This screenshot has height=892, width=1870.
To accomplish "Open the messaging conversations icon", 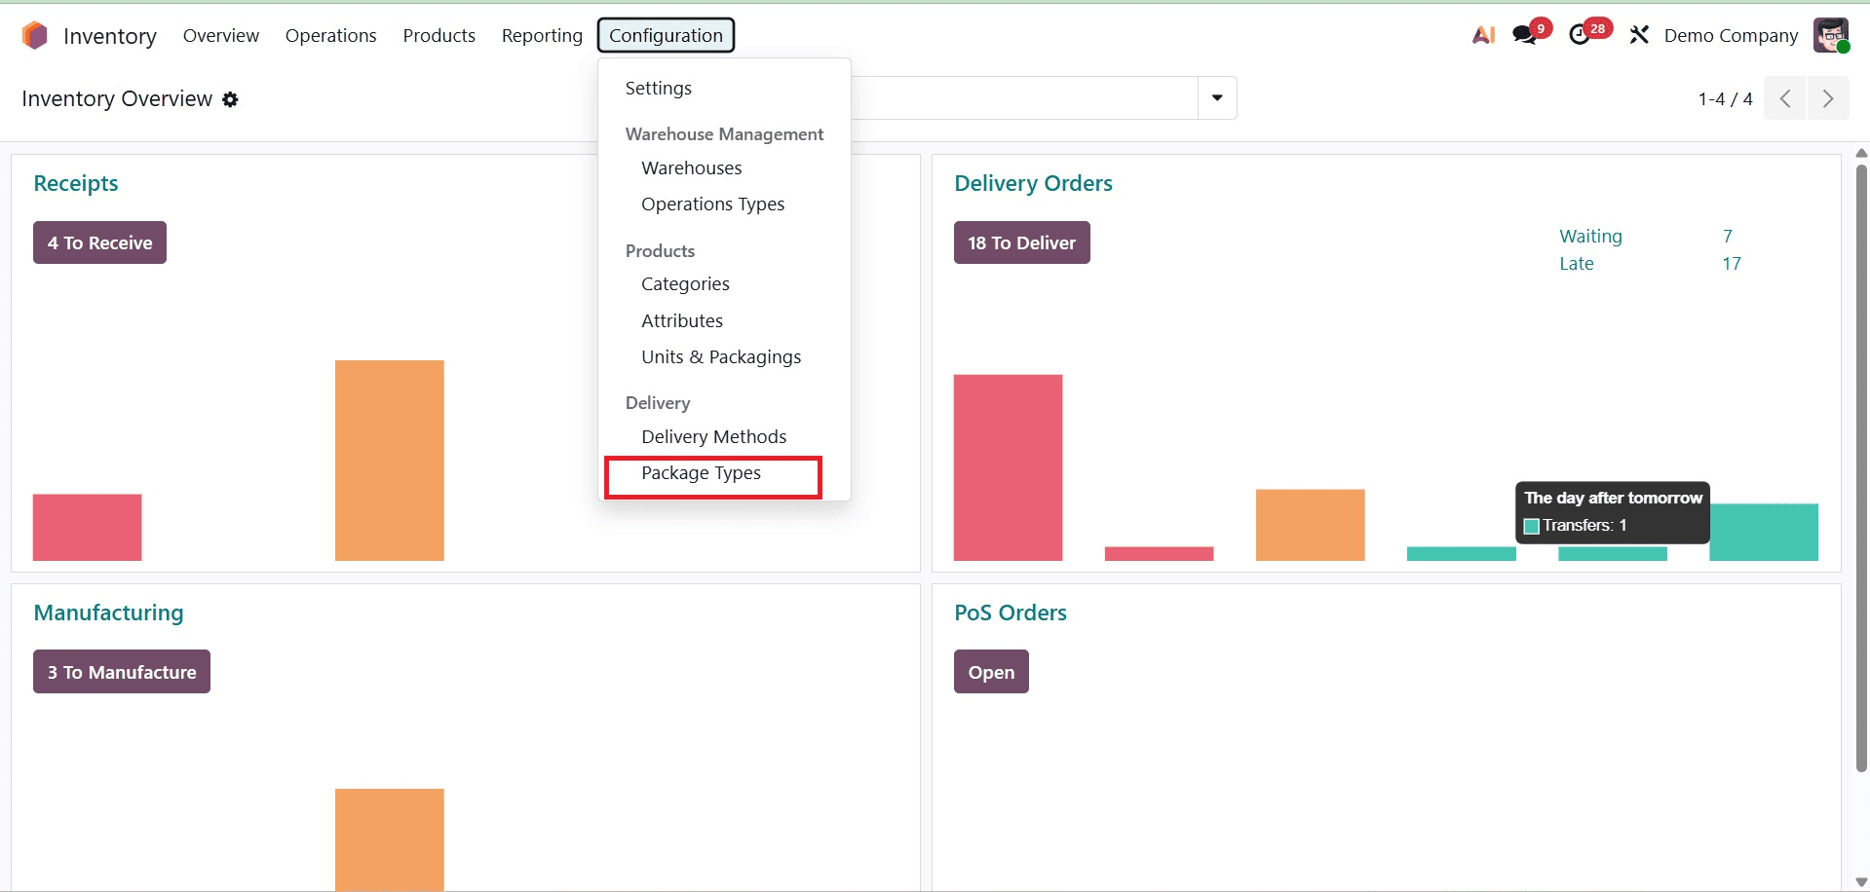I will (x=1523, y=33).
